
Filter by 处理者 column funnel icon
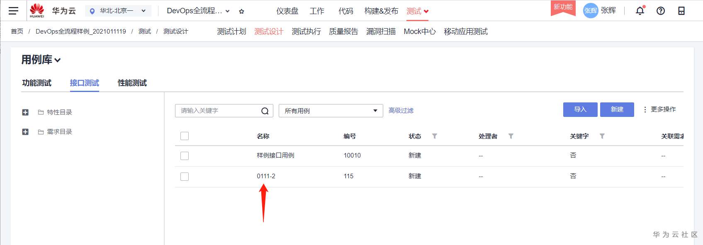tap(511, 136)
